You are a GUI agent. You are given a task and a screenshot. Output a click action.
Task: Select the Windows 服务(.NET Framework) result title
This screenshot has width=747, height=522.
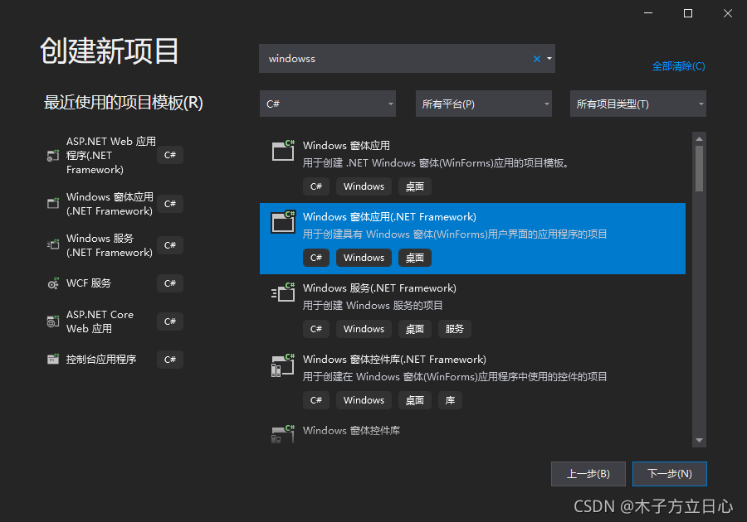tap(379, 288)
